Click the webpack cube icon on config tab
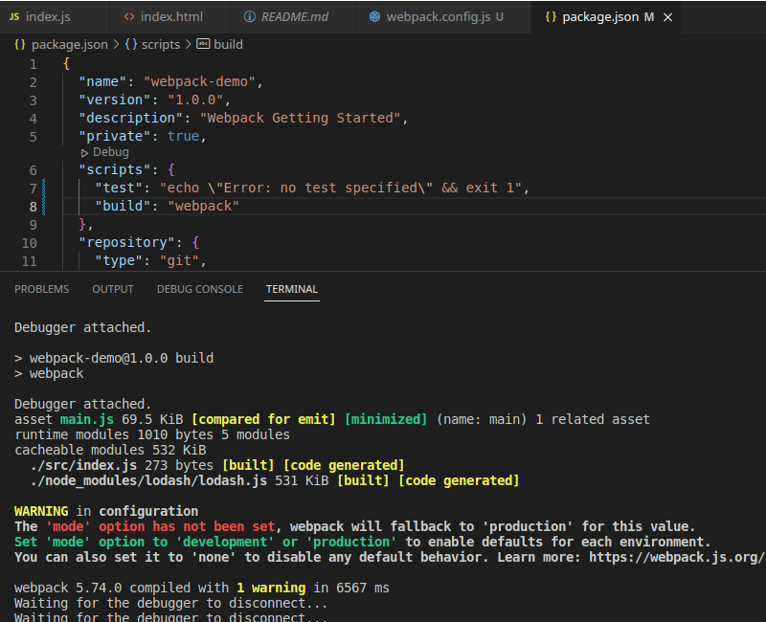 tap(374, 17)
